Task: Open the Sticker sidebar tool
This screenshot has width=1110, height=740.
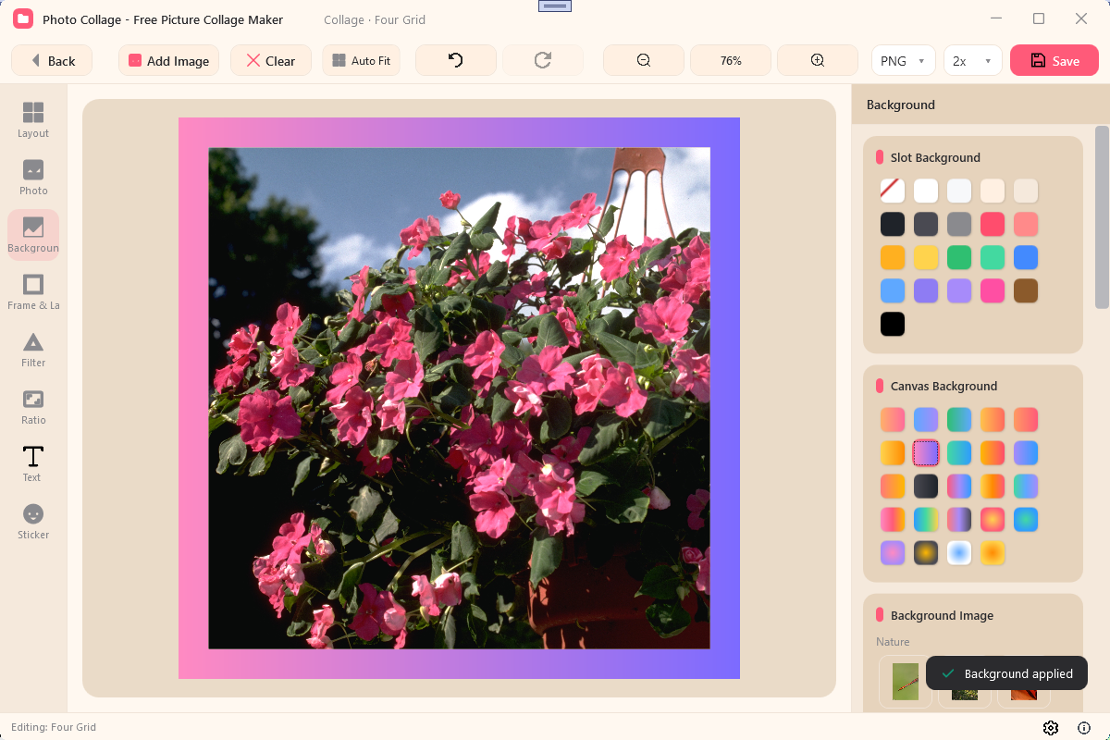Action: 33,522
